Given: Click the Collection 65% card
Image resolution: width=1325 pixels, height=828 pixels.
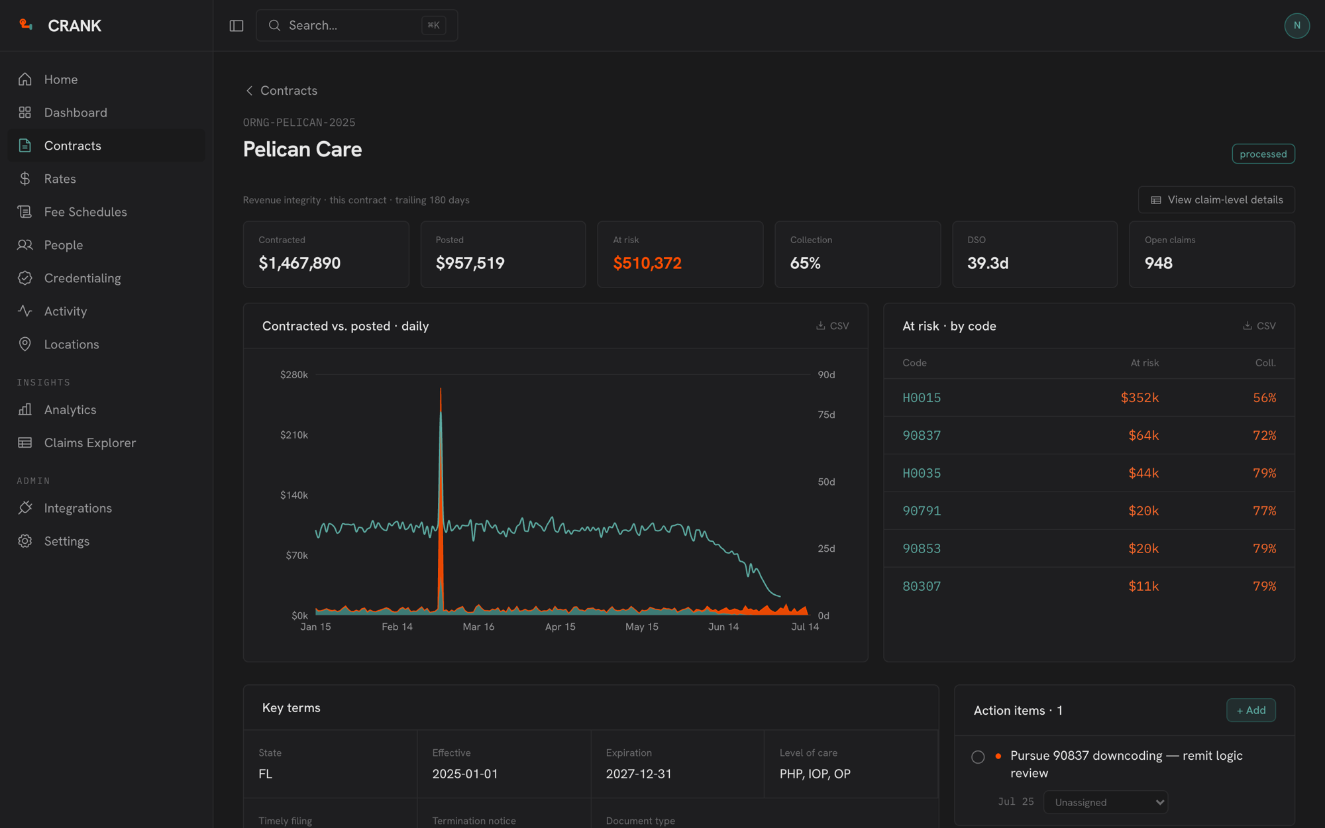Looking at the screenshot, I should coord(857,254).
